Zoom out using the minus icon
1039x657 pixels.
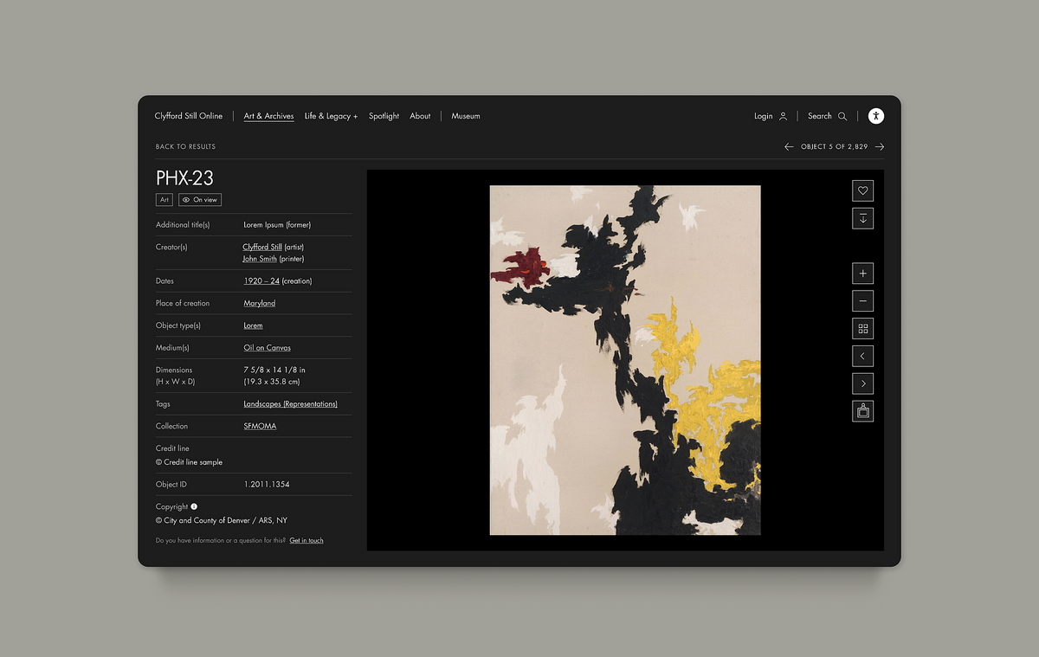[x=862, y=300]
